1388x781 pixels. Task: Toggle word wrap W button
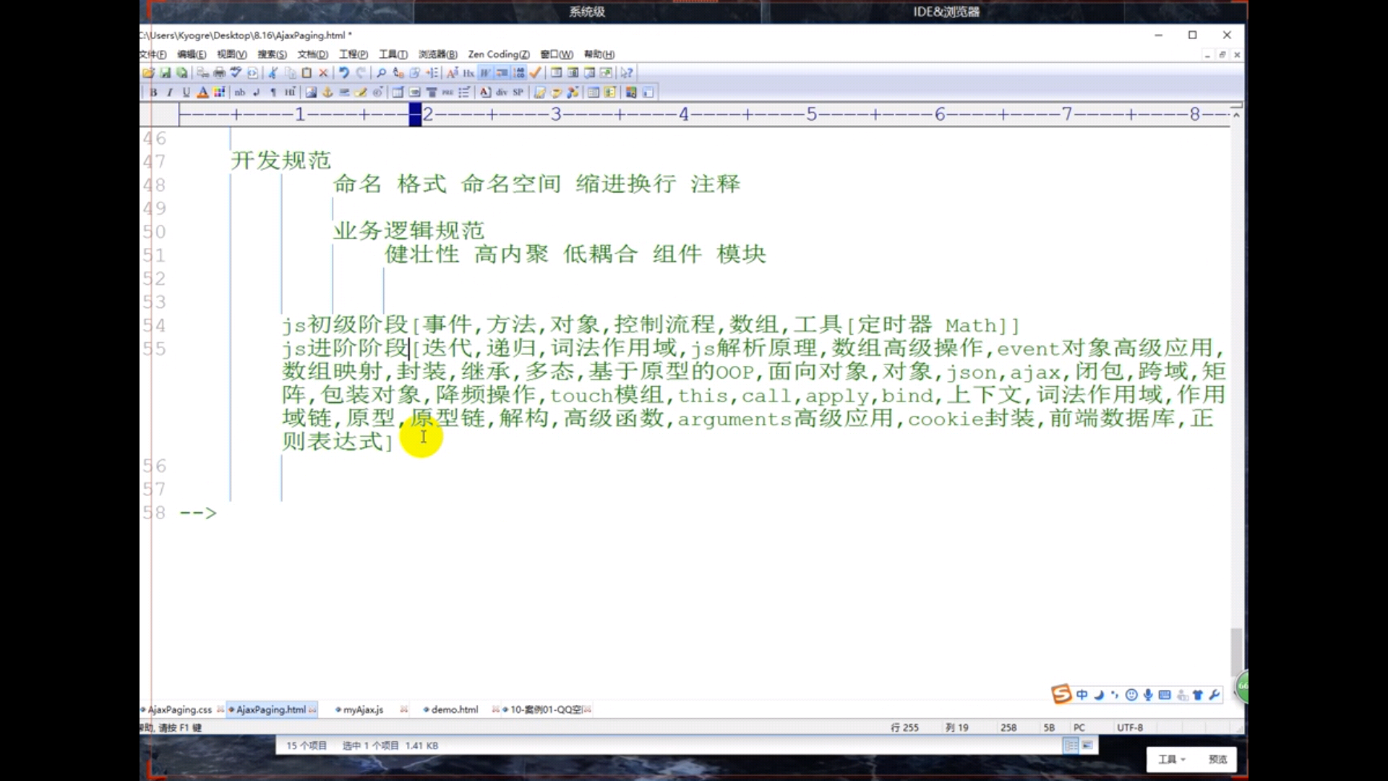(485, 73)
